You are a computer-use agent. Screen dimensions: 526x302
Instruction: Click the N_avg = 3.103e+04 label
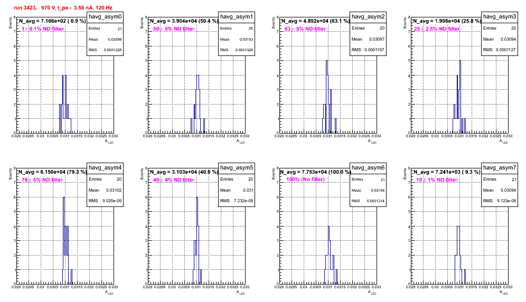(x=184, y=172)
